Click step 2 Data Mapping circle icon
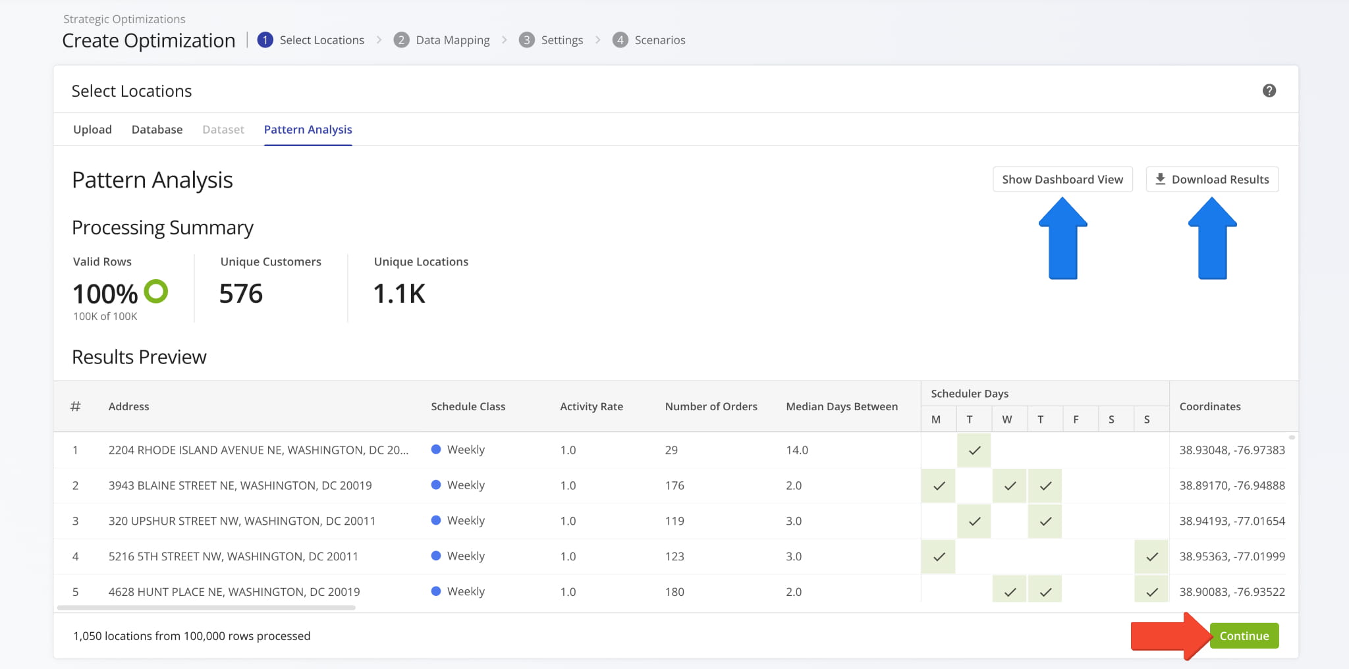 click(401, 40)
